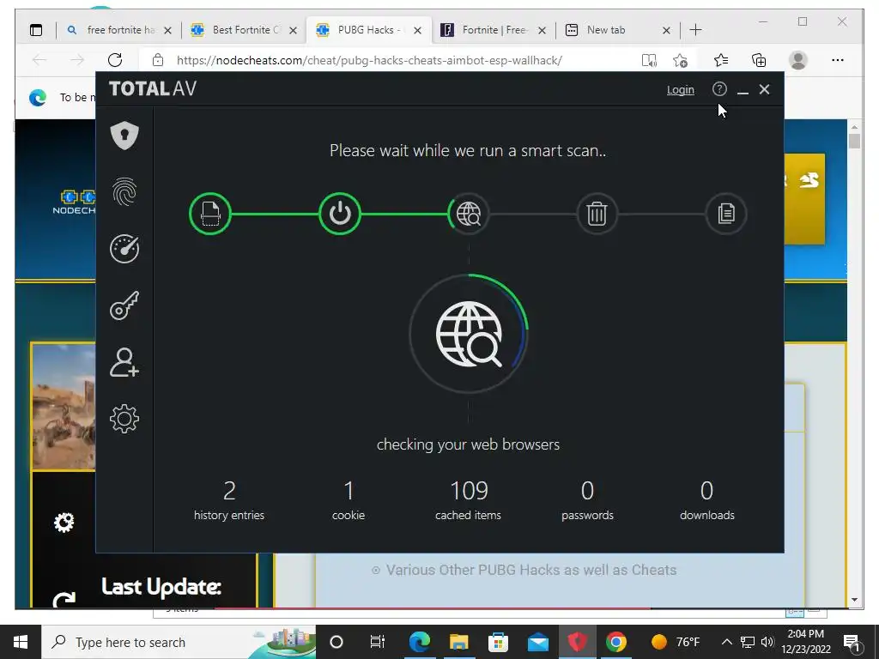Open the key password vault section
Screen dimensions: 879x659
[x=124, y=305]
